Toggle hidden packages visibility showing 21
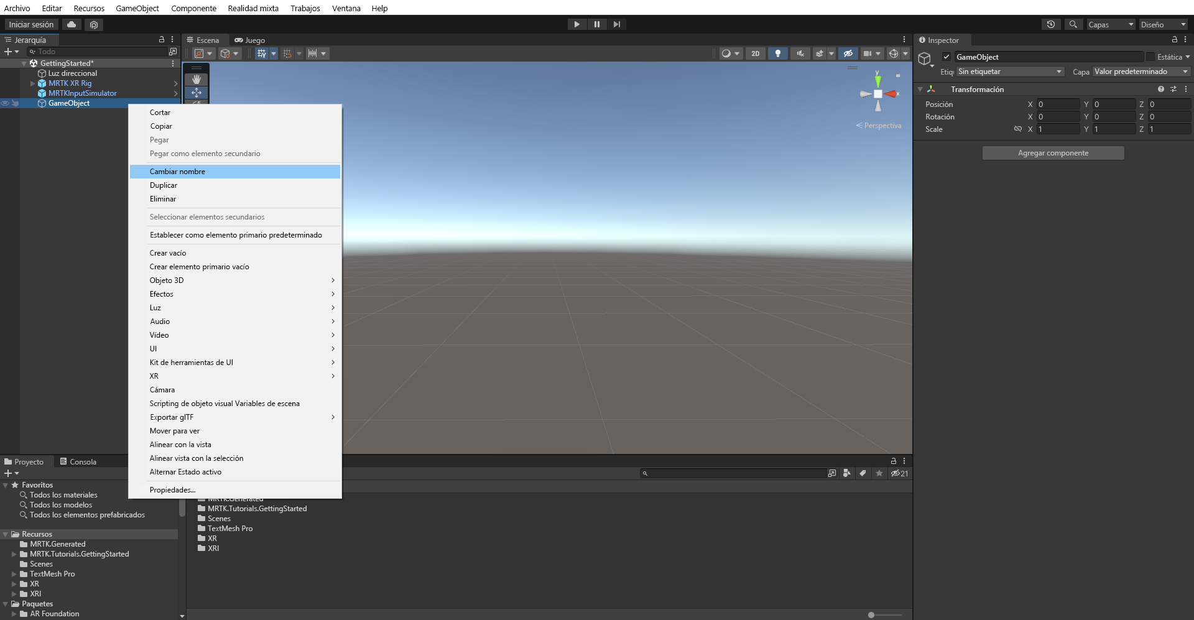Image resolution: width=1194 pixels, height=620 pixels. tap(899, 473)
